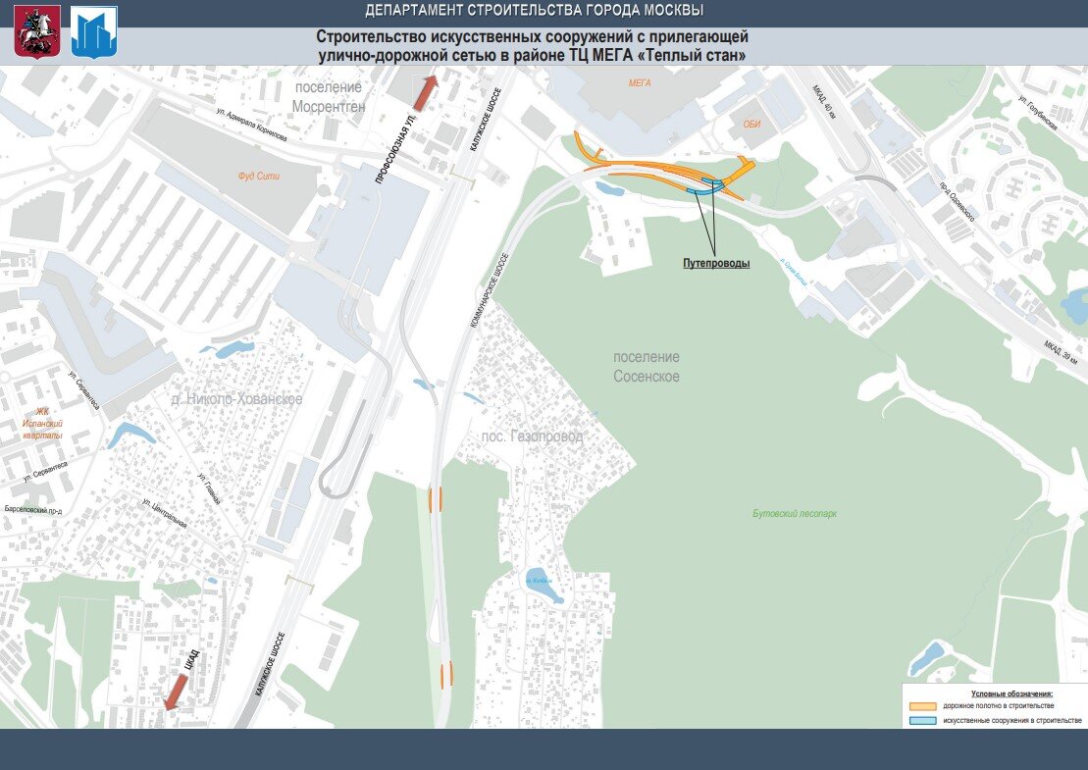Click the 'Бутовский лесопарк' label

795,514
